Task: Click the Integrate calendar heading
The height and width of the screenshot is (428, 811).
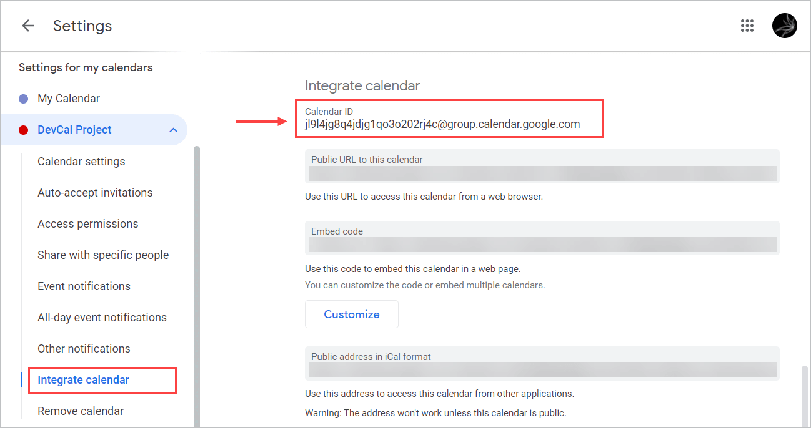Action: pos(362,85)
